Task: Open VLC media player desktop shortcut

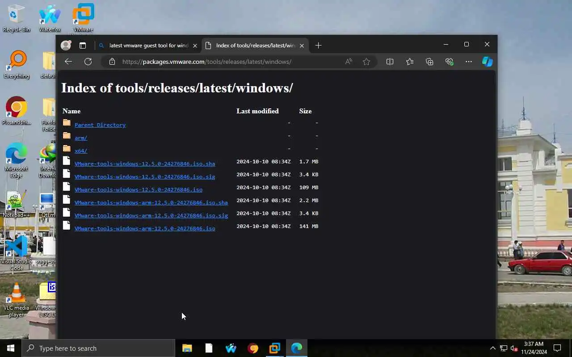Action: tap(17, 300)
